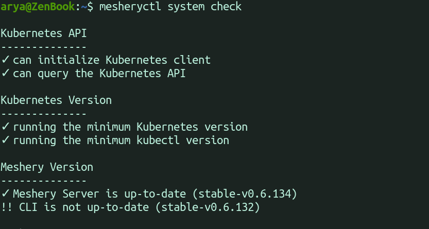Click the "Kubernetes API" section heading
This screenshot has width=429, height=229.
point(44,33)
